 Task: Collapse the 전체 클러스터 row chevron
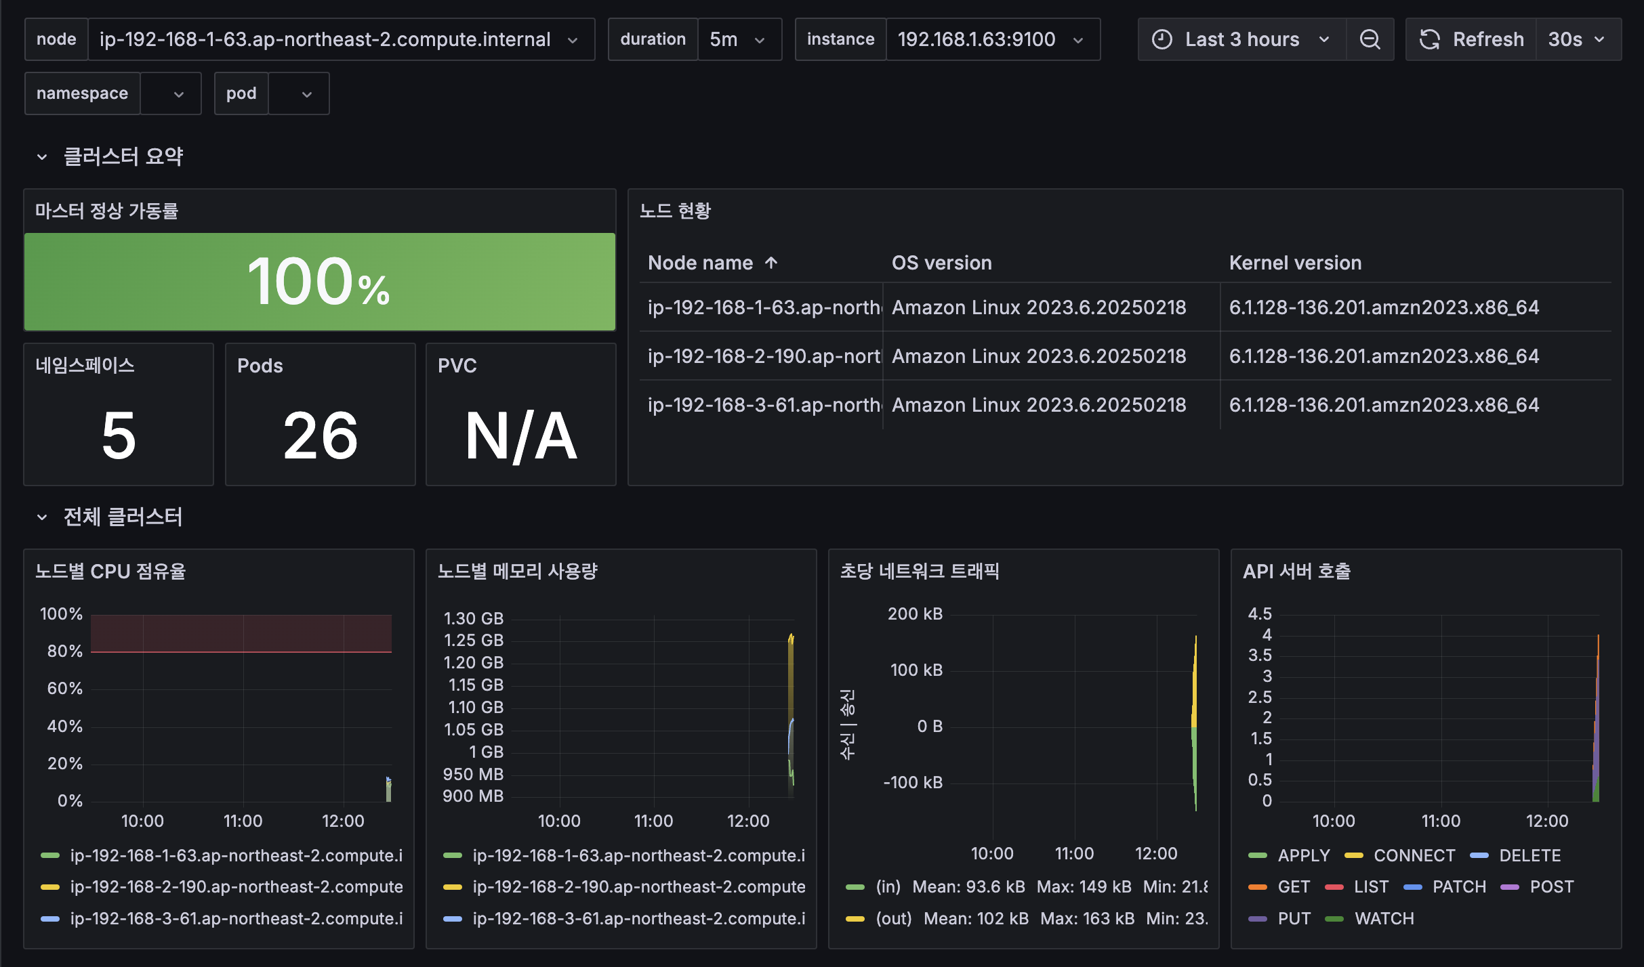[x=42, y=517]
